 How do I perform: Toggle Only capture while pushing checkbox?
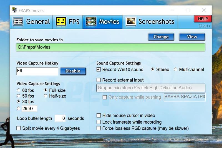coord(105,97)
